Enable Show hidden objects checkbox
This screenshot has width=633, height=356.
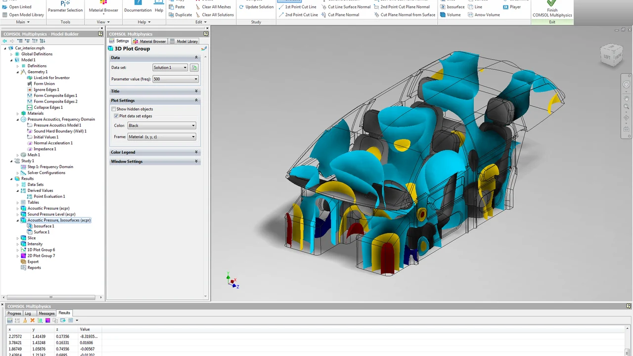pyautogui.click(x=114, y=109)
